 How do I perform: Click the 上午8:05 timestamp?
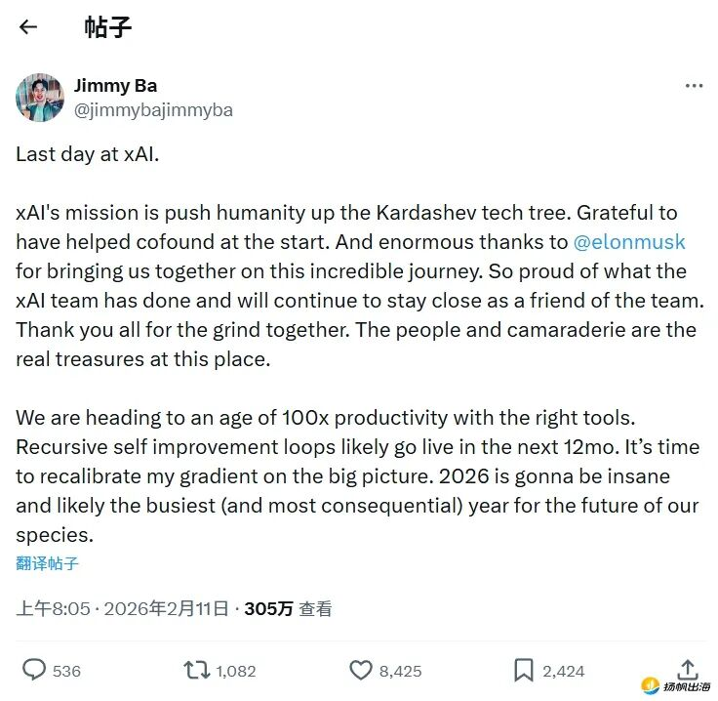tap(53, 608)
